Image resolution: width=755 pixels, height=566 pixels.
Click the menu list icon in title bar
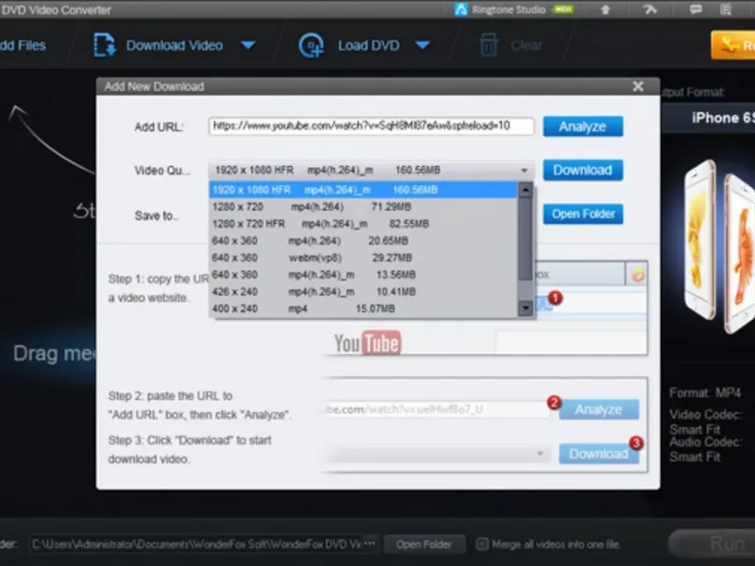coord(726,9)
